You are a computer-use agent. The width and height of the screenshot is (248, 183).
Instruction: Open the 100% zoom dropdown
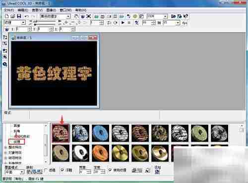click(x=165, y=16)
